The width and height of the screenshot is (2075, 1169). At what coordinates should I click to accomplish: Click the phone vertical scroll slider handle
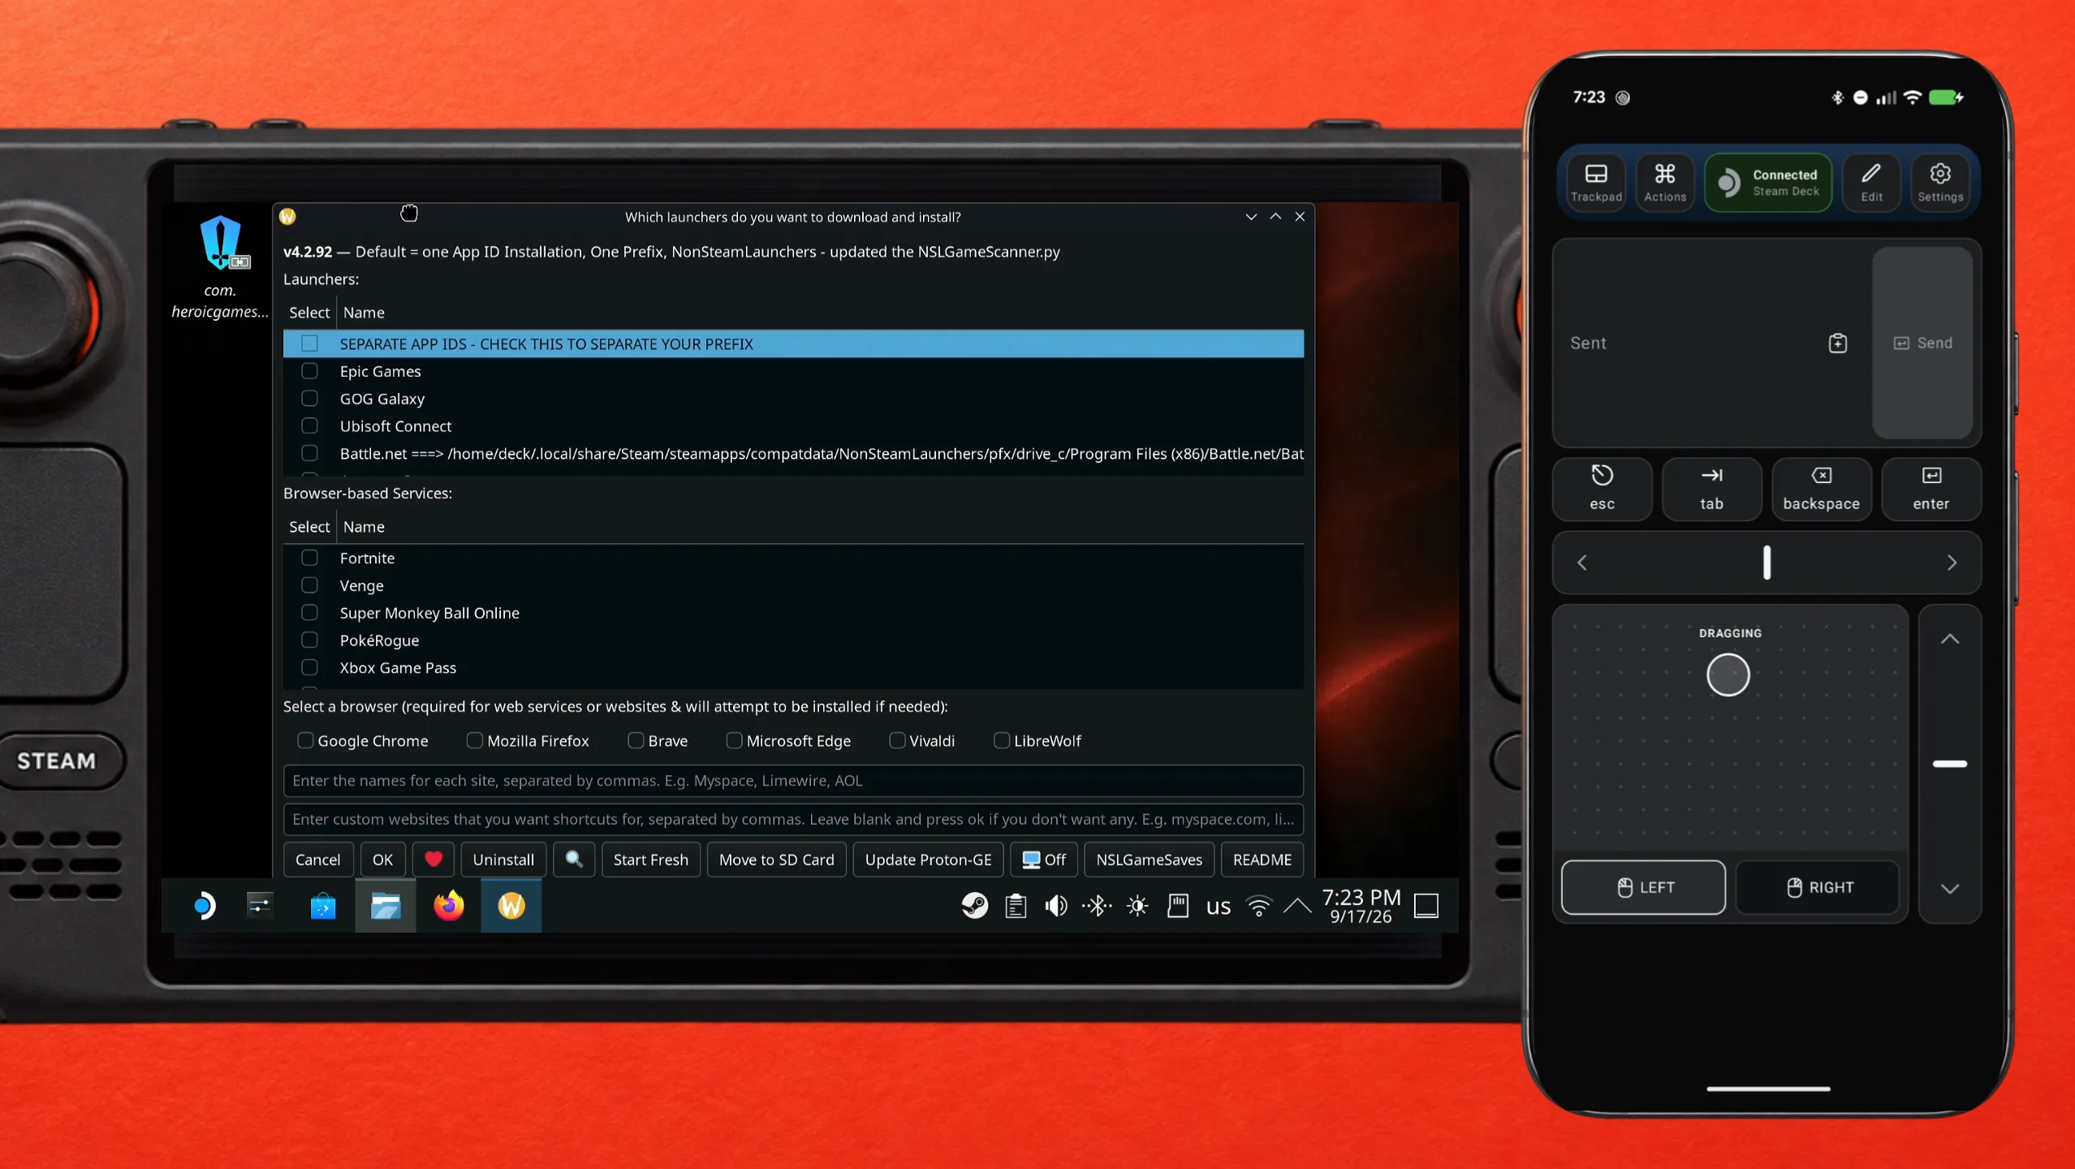pos(1950,764)
